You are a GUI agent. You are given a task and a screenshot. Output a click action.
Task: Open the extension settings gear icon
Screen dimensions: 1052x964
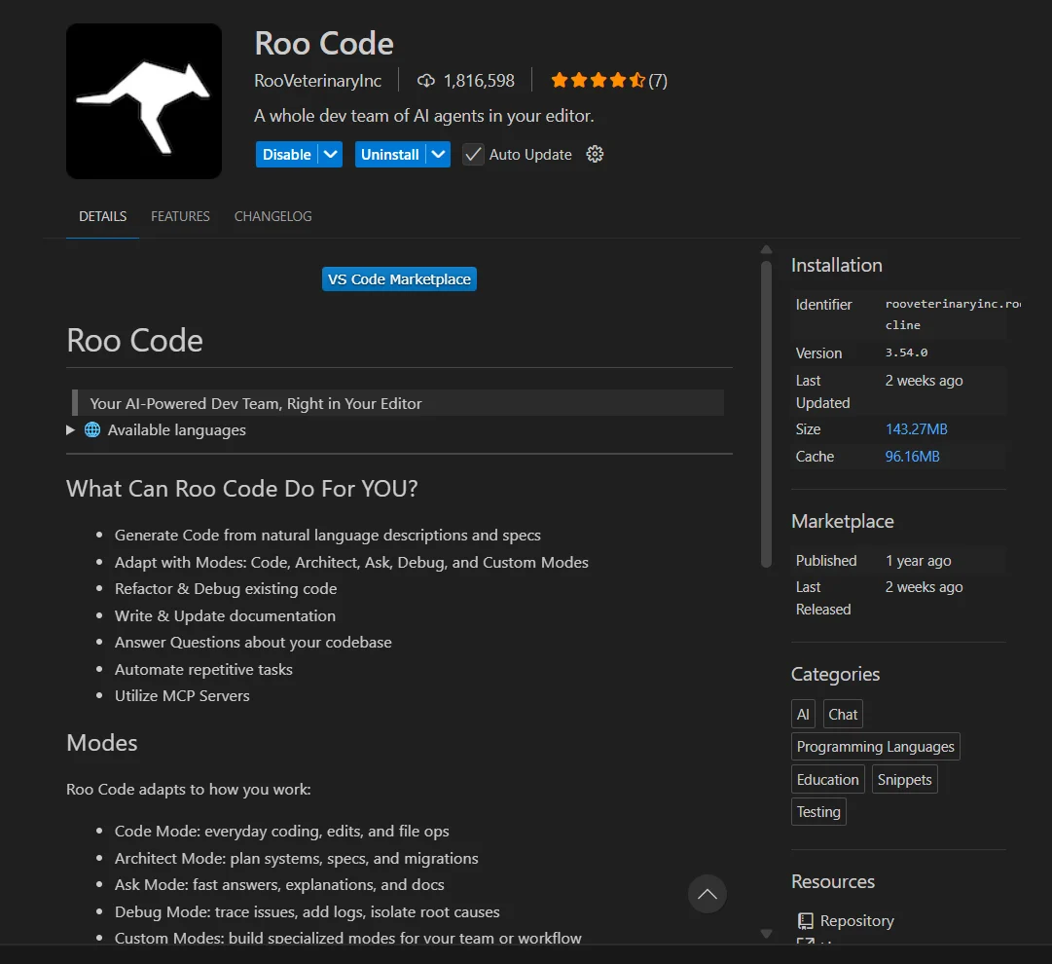[595, 155]
